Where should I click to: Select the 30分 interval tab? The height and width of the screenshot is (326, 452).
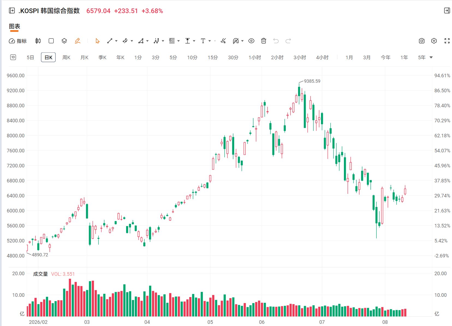point(233,57)
